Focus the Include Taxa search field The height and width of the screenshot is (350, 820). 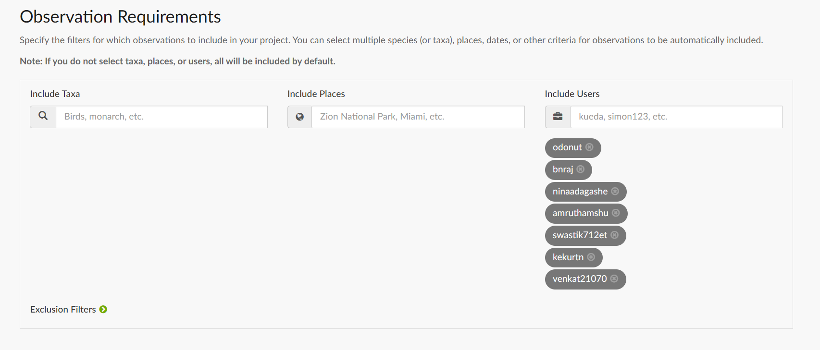(x=162, y=117)
